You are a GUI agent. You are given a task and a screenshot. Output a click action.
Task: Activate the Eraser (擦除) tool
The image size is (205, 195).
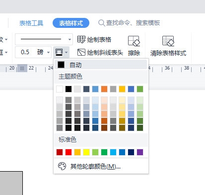click(134, 46)
